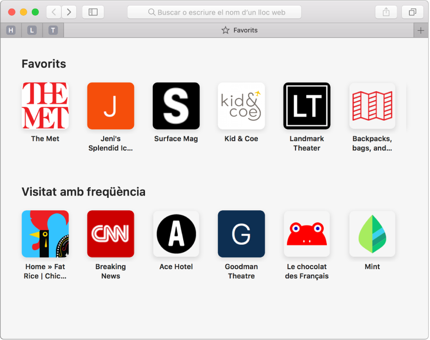The width and height of the screenshot is (430, 340).
Task: Open the Backpacks, bags red map icon
Action: tap(372, 106)
